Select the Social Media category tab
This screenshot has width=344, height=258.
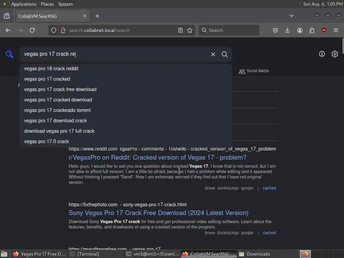coord(254,71)
